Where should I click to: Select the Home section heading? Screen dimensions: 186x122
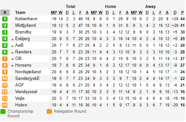tap(110, 7)
